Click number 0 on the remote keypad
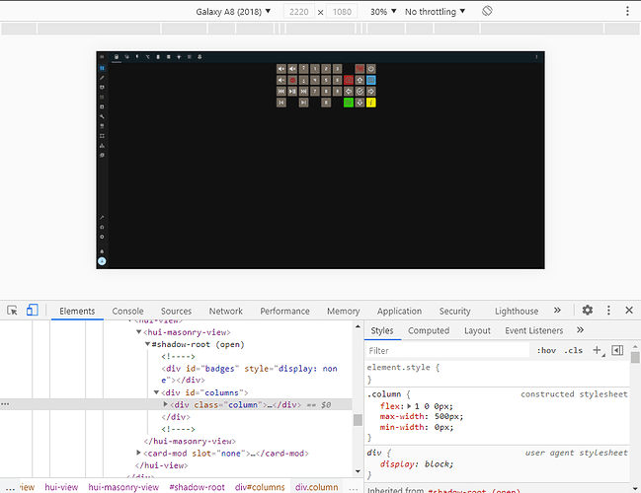The width and height of the screenshot is (641, 493). pyautogui.click(x=326, y=103)
